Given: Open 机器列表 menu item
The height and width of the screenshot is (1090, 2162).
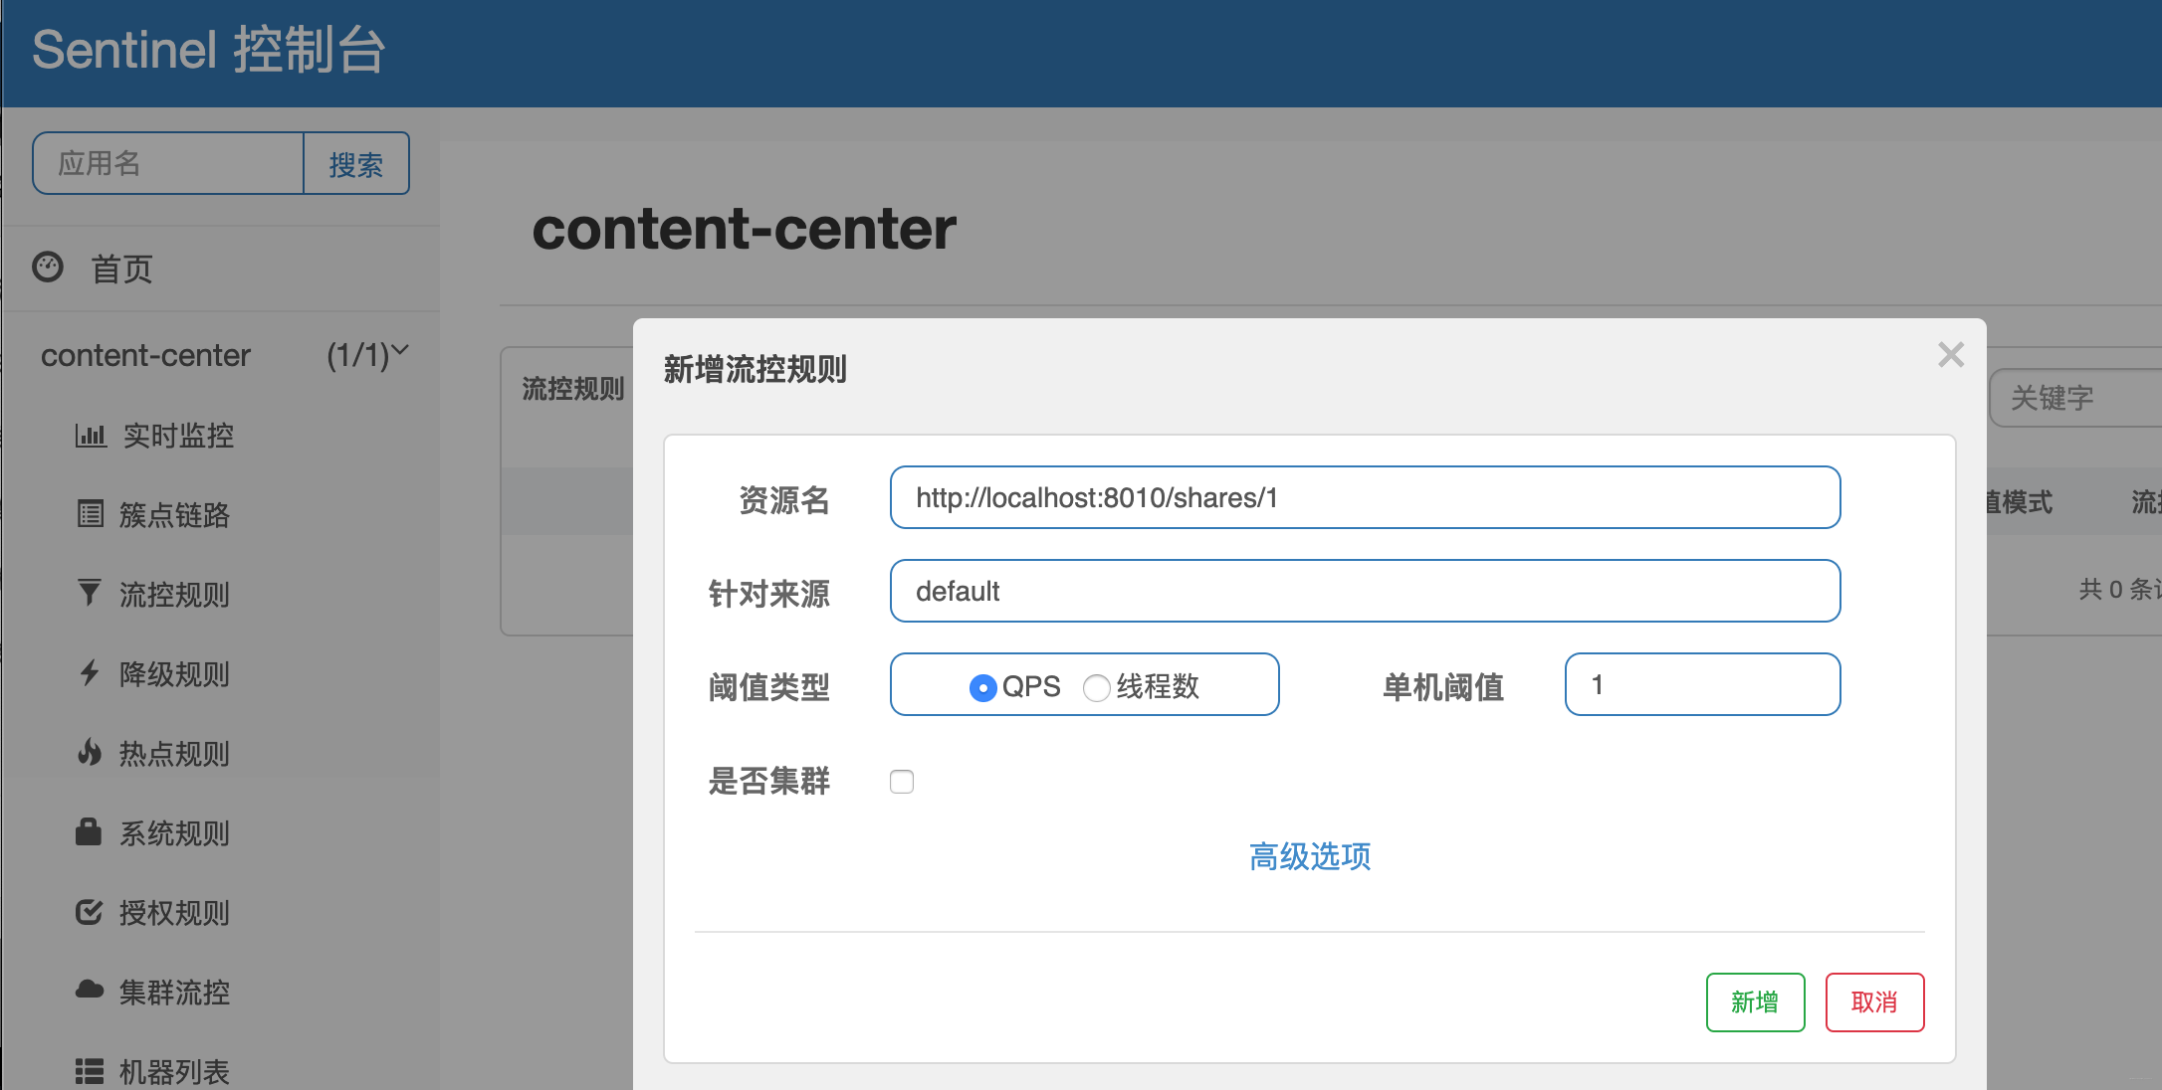Looking at the screenshot, I should (174, 1072).
